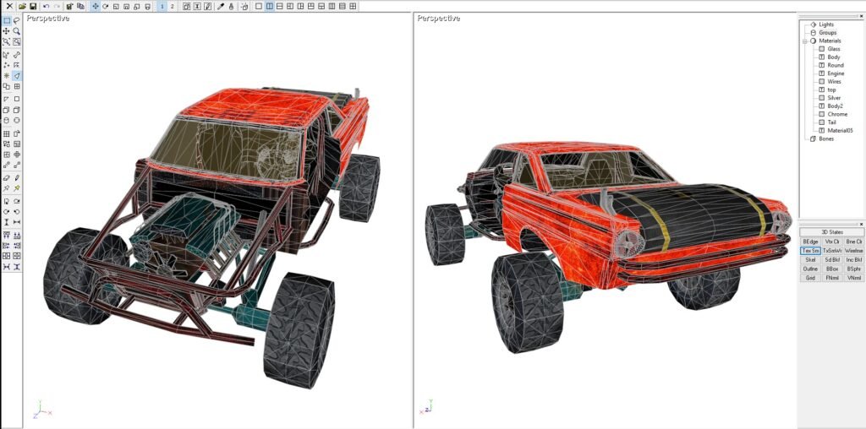Open the left viewport's Perspective view label
Screen dimensions: 866x429
(x=48, y=18)
